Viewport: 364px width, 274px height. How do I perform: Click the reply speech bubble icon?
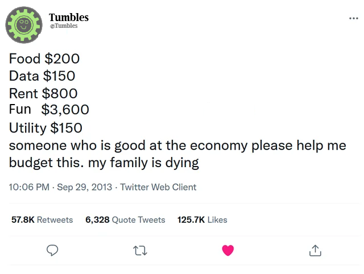click(x=52, y=250)
